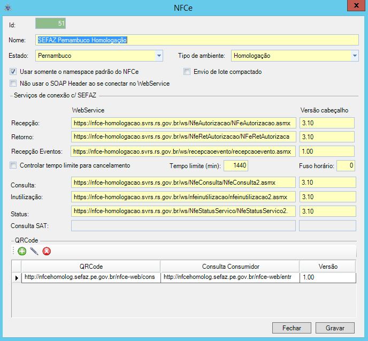Expand the Tipo de ambiente dropdown
Viewport: 368px width, 341px height.
coord(355,56)
